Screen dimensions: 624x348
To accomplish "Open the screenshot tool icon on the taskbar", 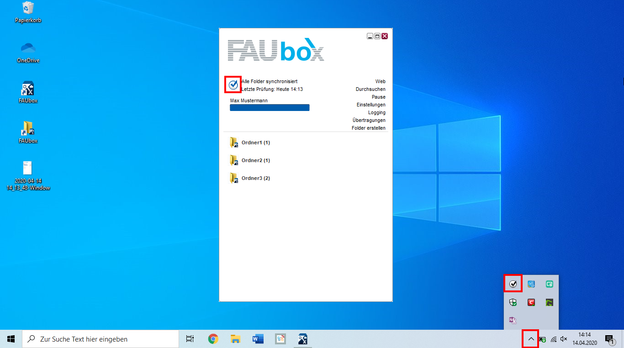I will pyautogui.click(x=280, y=339).
